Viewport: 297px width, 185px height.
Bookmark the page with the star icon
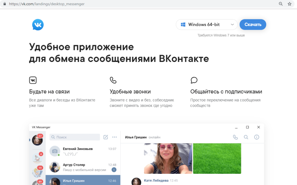290,4
